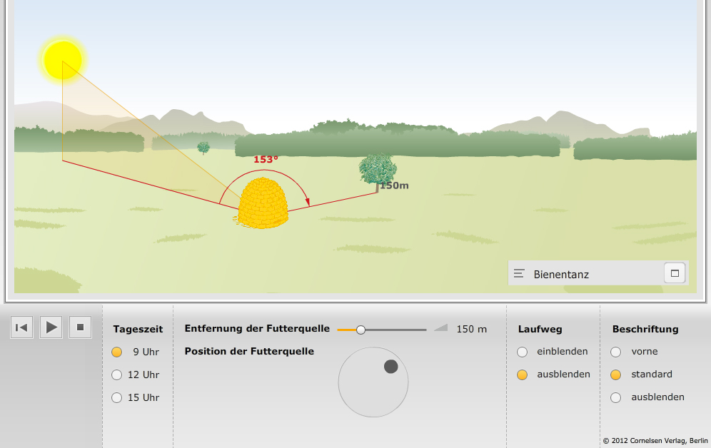Click the yellow beehive in the meadow
Image resolution: width=711 pixels, height=448 pixels.
point(263,203)
